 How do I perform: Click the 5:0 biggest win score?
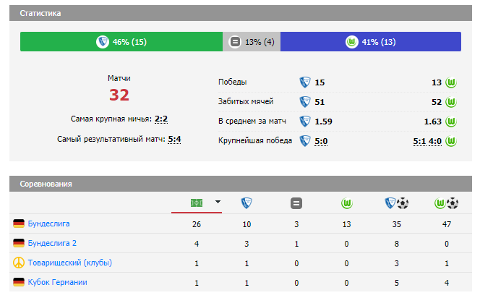click(x=321, y=141)
